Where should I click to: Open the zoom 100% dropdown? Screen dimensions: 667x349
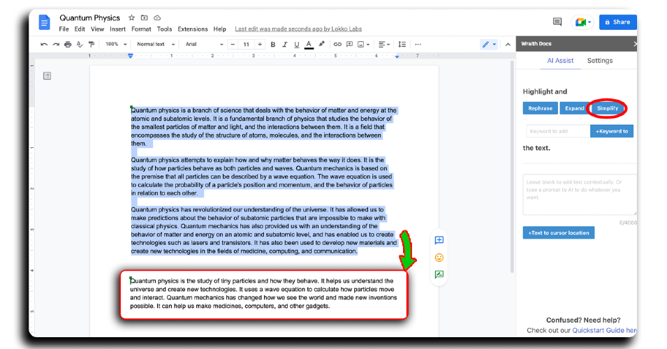[116, 44]
